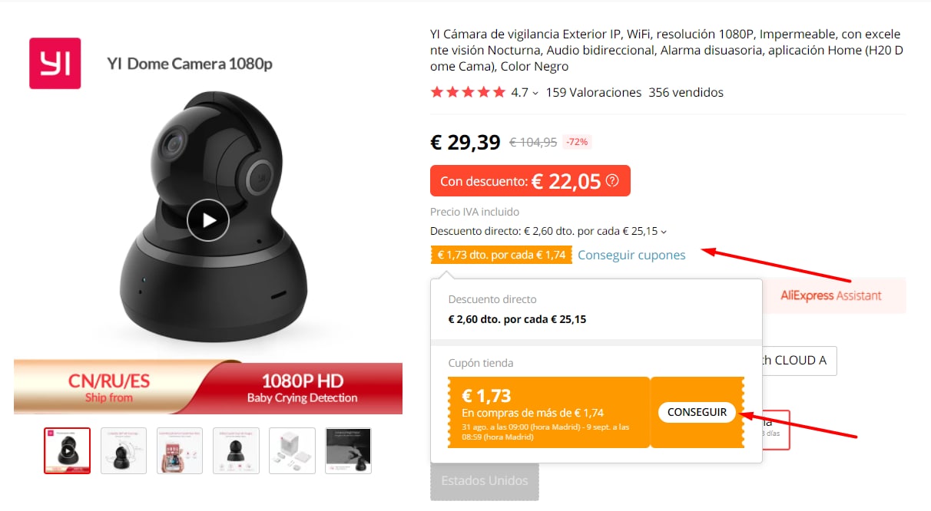
Task: Select the sixth dark night-vision thumbnail
Action: (x=348, y=450)
